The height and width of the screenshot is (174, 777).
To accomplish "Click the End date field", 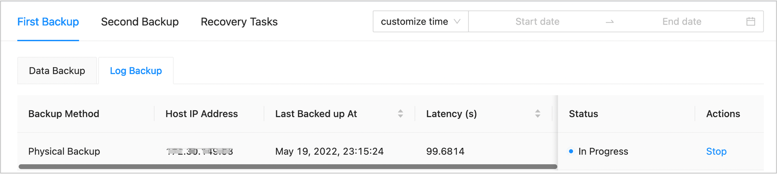I will pyautogui.click(x=682, y=22).
